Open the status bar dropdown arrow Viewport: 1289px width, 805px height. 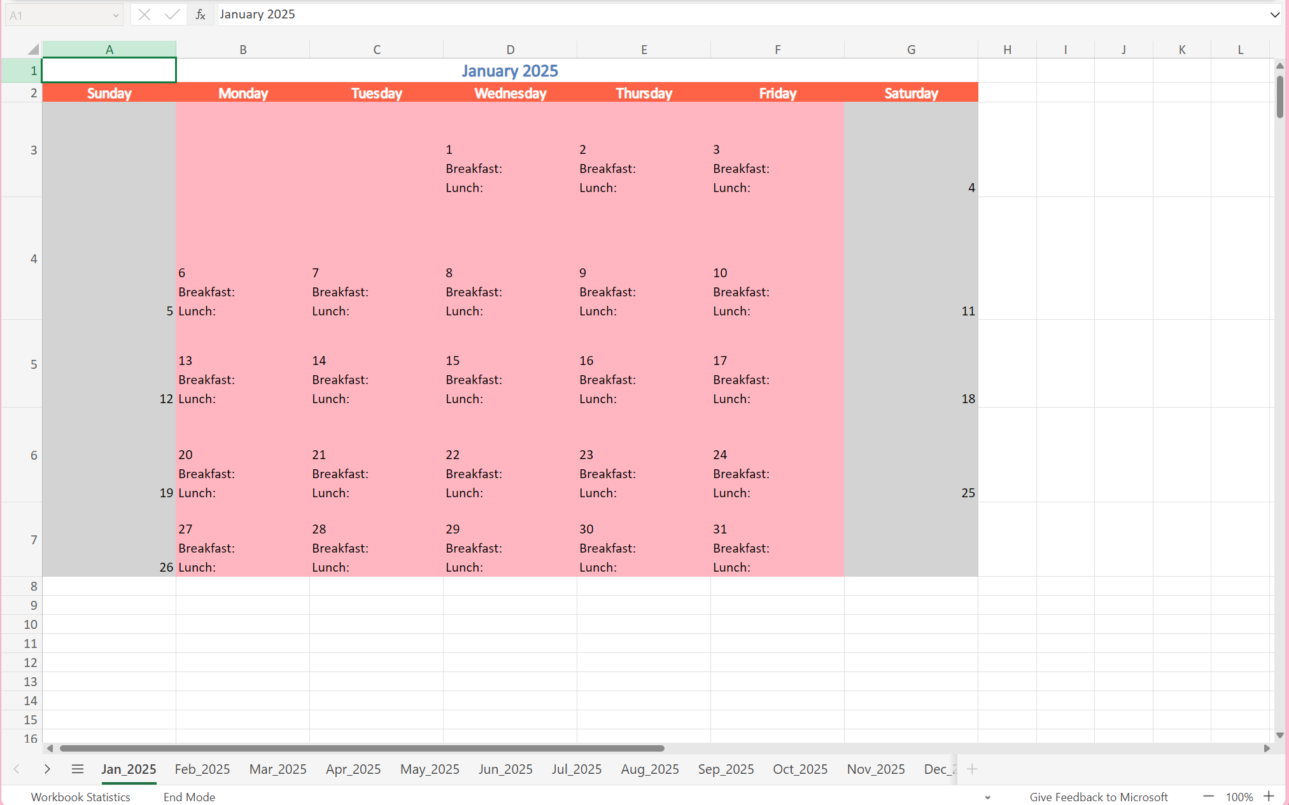pos(988,797)
